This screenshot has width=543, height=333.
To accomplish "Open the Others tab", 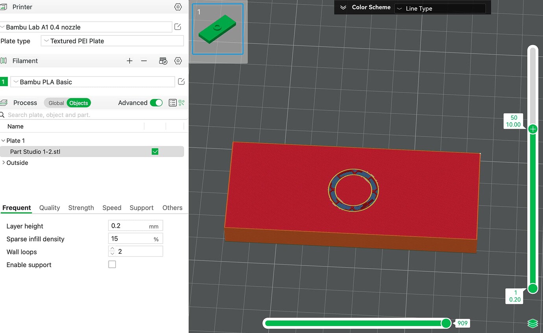I will tap(172, 208).
